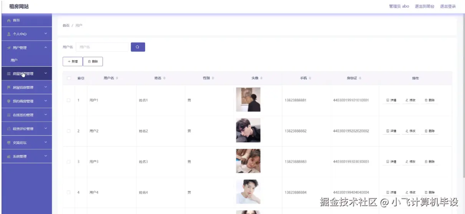Click the icon beside 交流论坛
This screenshot has width=465, height=214.
[9, 143]
